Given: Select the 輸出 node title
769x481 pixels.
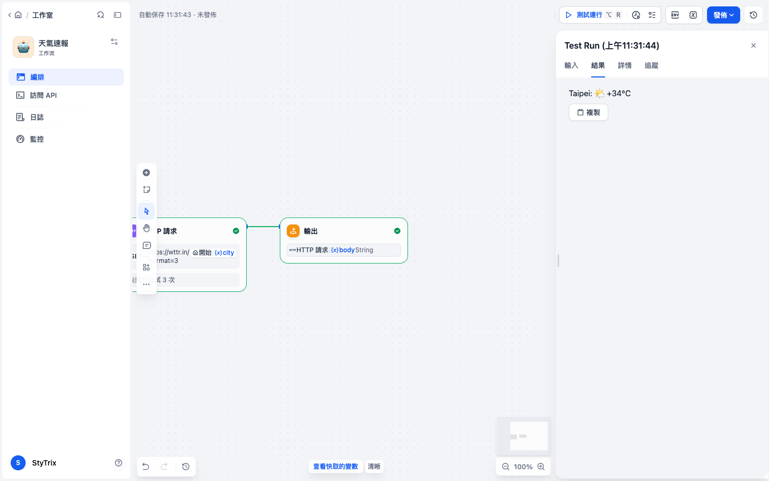Looking at the screenshot, I should coord(311,231).
